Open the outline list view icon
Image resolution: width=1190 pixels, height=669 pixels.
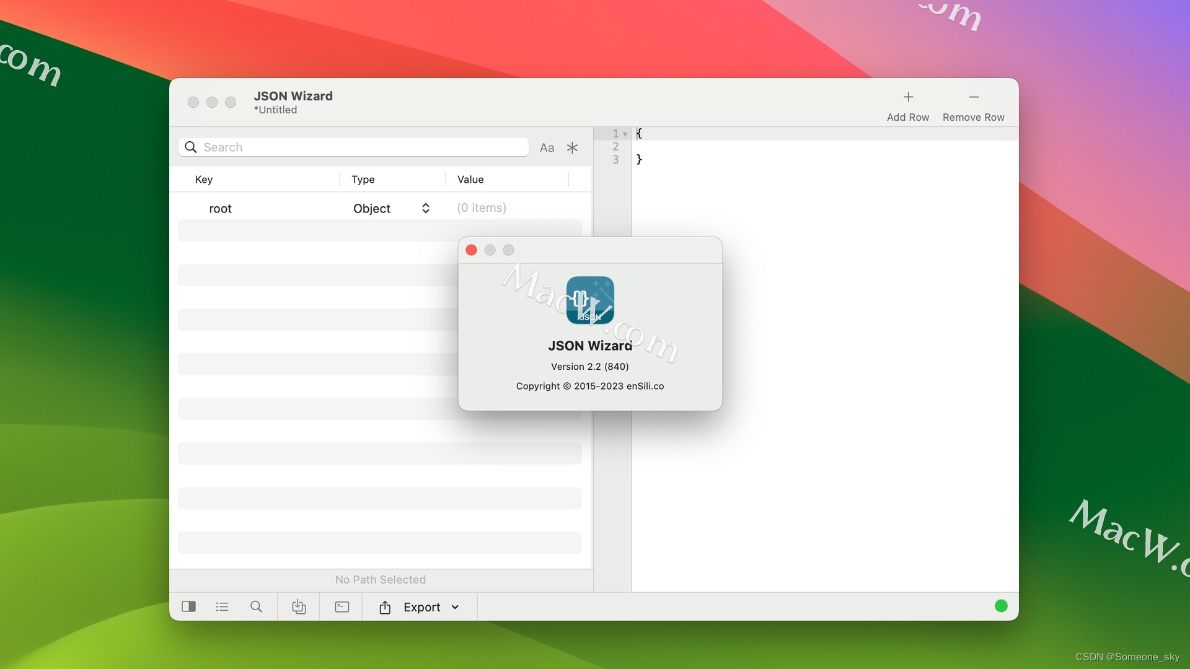(222, 606)
